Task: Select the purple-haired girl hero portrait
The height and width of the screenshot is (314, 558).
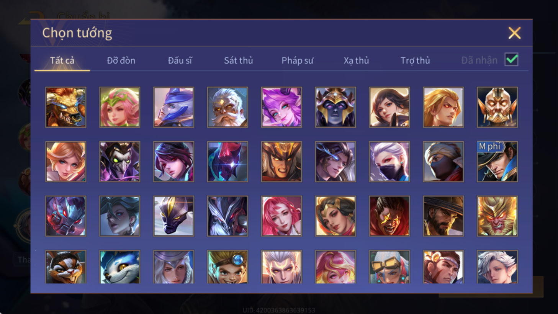Action: click(281, 107)
